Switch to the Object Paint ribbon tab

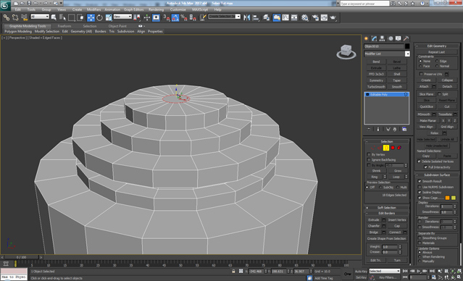pos(117,26)
